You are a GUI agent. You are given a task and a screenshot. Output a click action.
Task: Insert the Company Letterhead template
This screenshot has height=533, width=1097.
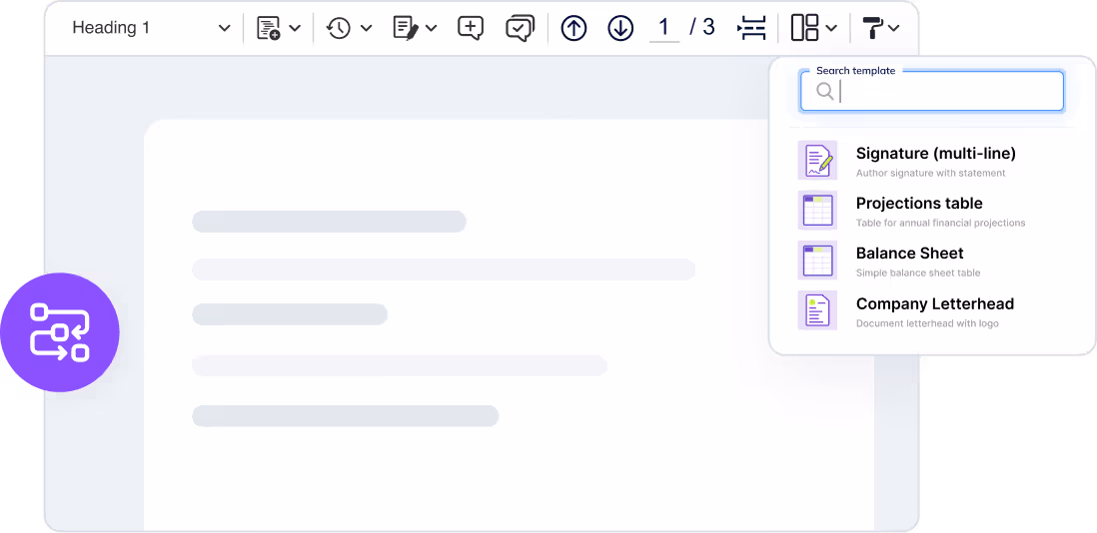click(x=934, y=310)
